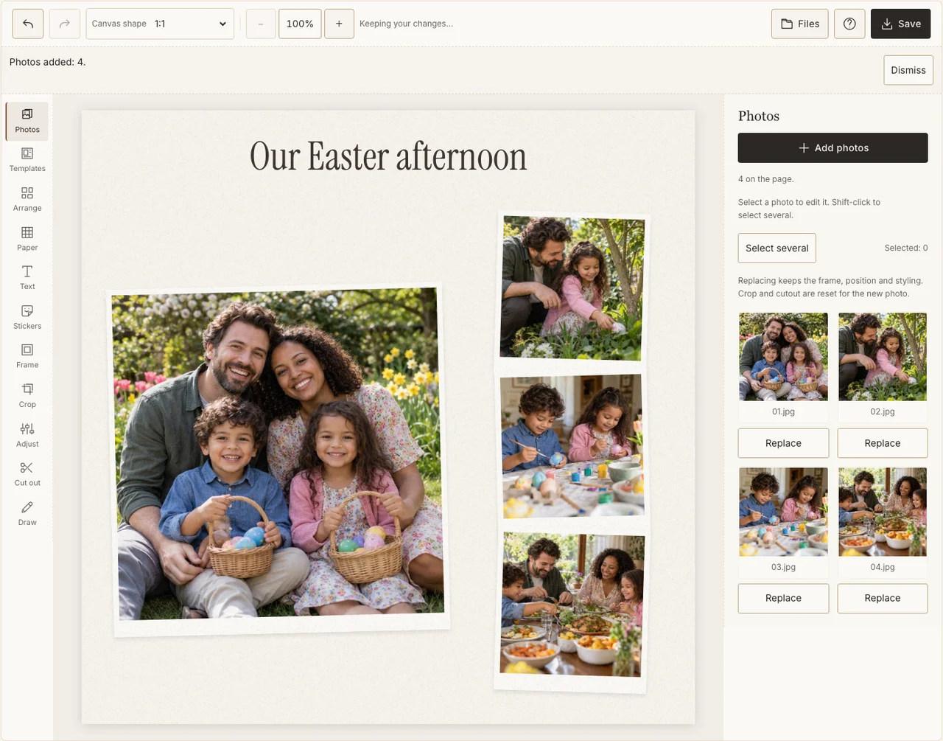Click the 'Photos added: 4.' message
This screenshot has height=741, width=943.
47,62
